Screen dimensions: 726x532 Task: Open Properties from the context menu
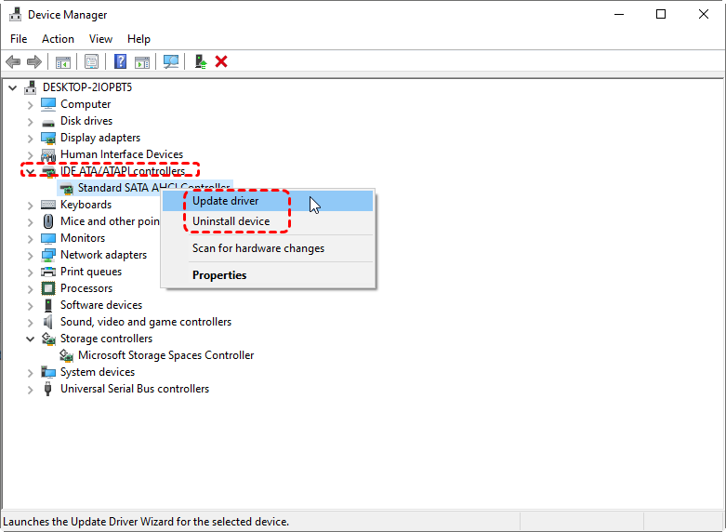(219, 275)
